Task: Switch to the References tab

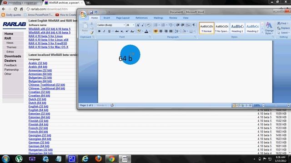Action: (x=141, y=18)
